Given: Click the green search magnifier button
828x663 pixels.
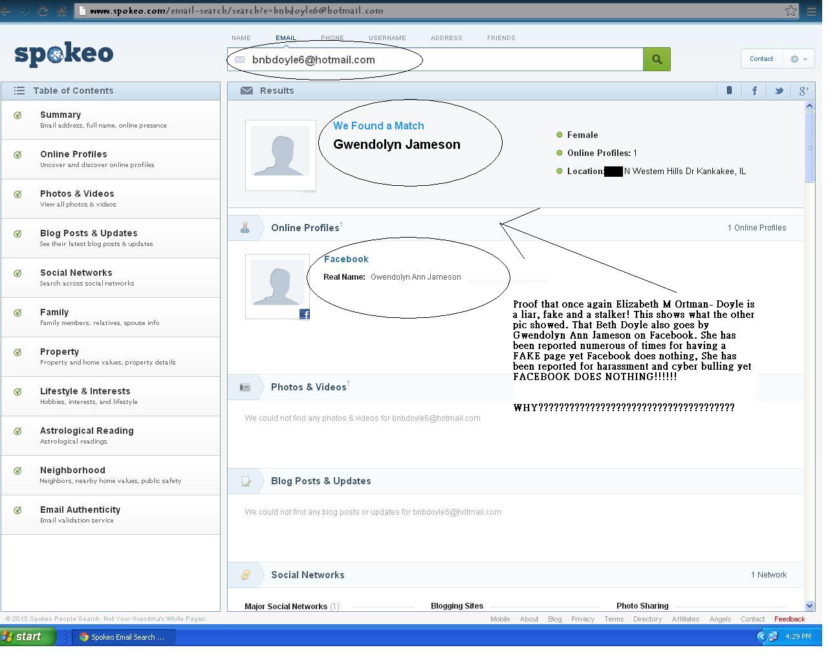Looking at the screenshot, I should click(657, 60).
